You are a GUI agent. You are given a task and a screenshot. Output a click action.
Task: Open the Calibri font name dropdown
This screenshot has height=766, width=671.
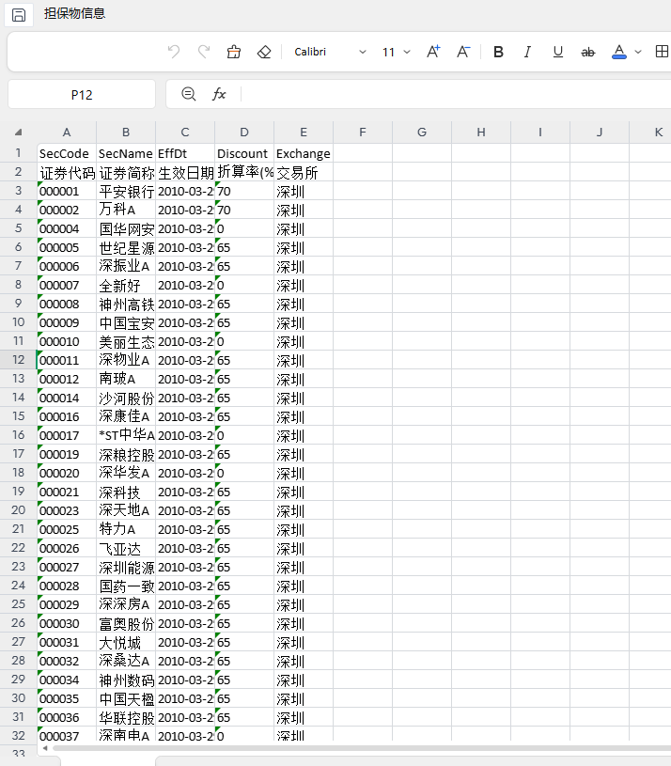[330, 52]
